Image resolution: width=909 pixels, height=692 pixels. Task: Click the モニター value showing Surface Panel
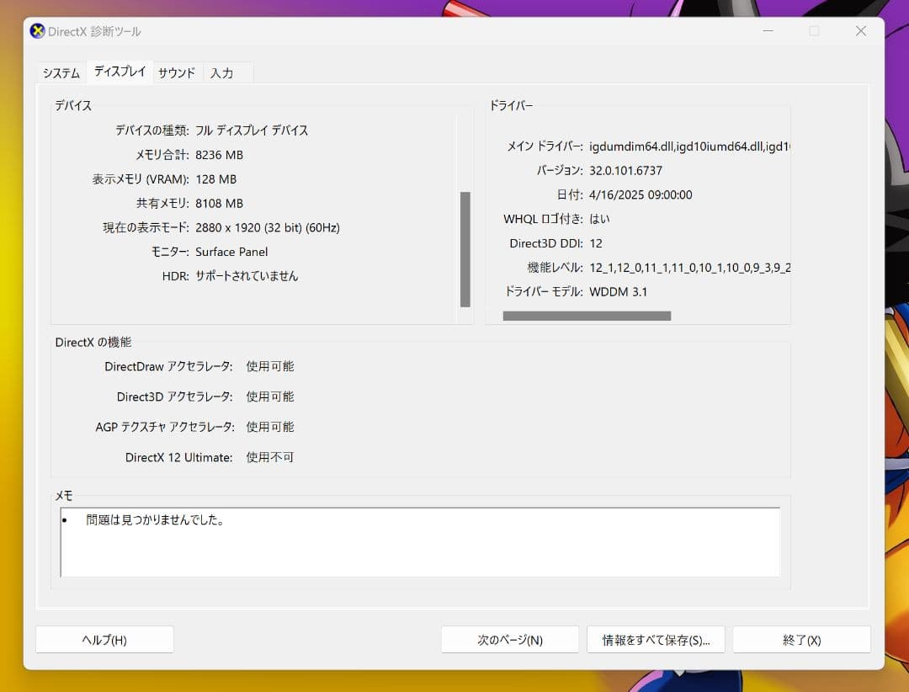click(231, 252)
